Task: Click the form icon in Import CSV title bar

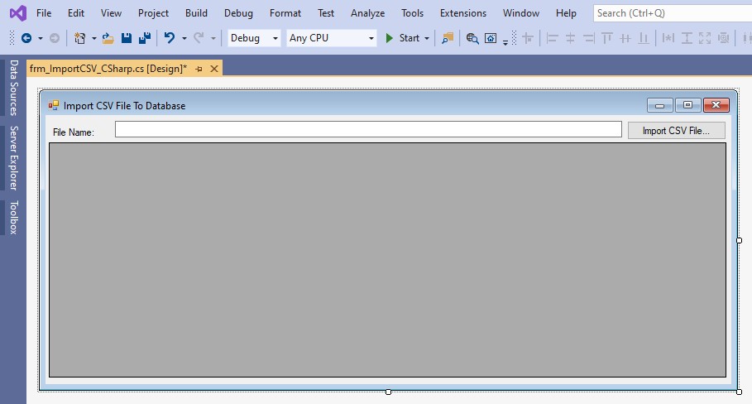Action: coord(53,105)
